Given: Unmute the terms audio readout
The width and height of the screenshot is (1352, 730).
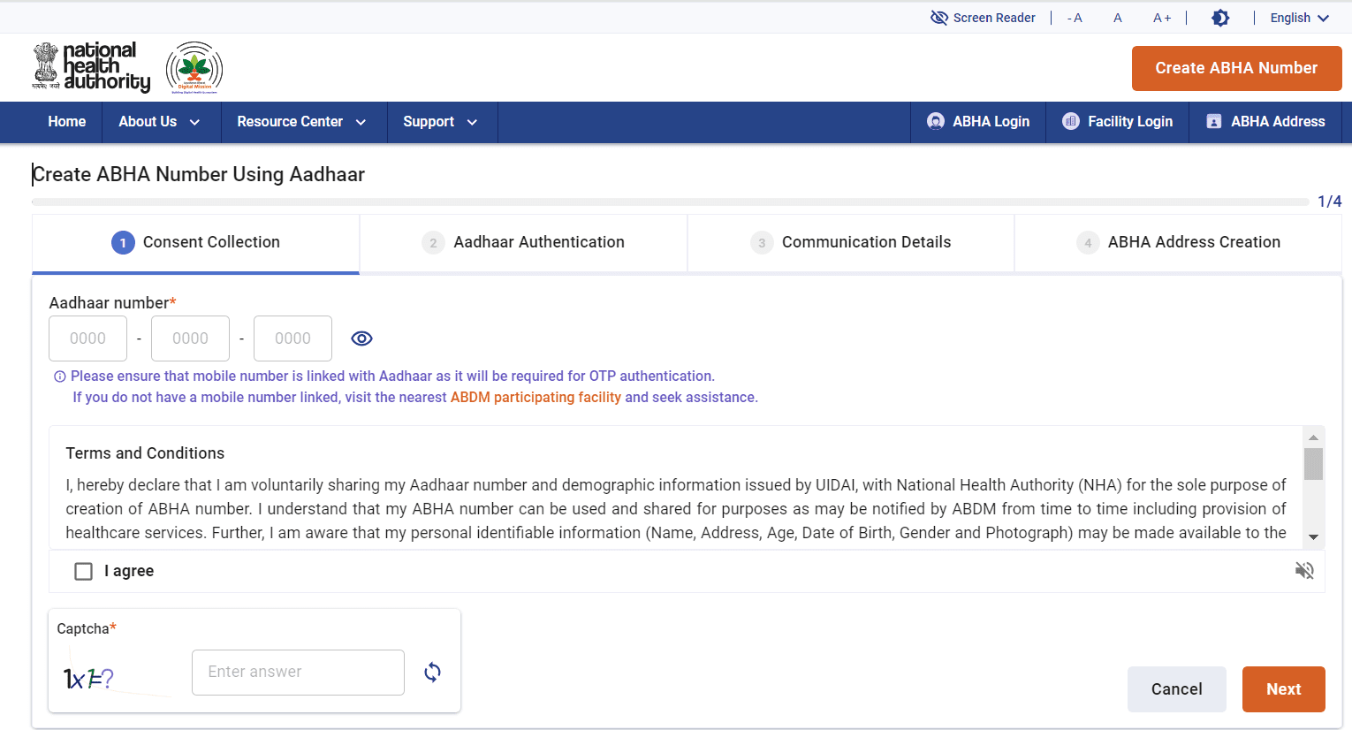Looking at the screenshot, I should click(1304, 571).
